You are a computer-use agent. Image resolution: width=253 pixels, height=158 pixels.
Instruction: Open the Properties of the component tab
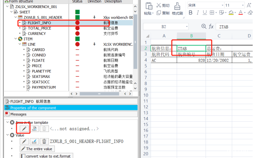[71, 108]
